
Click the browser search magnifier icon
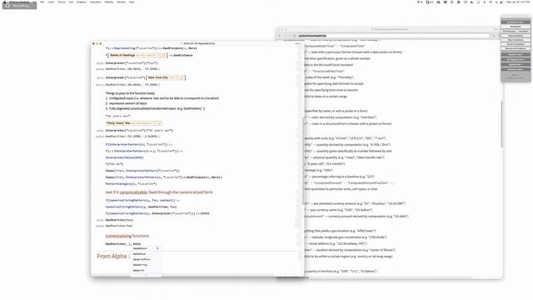(494, 36)
